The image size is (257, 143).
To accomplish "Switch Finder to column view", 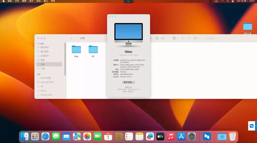I will click(157, 38).
